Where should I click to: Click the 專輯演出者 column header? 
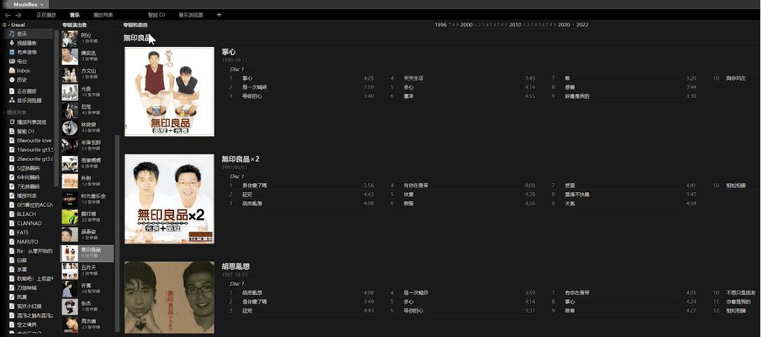tap(74, 24)
